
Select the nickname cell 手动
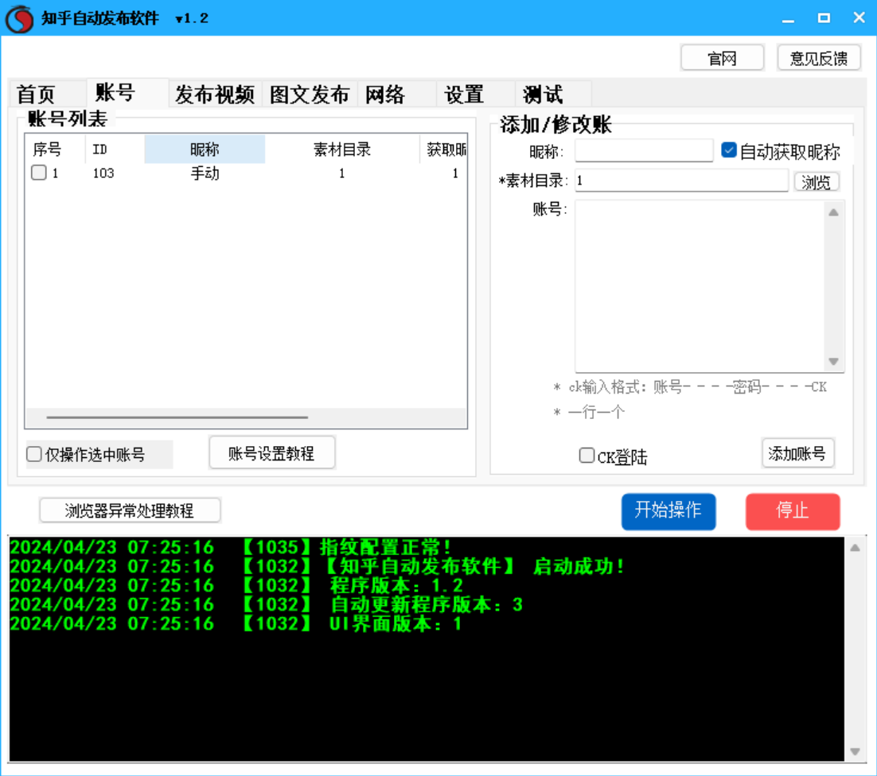pyautogui.click(x=205, y=173)
